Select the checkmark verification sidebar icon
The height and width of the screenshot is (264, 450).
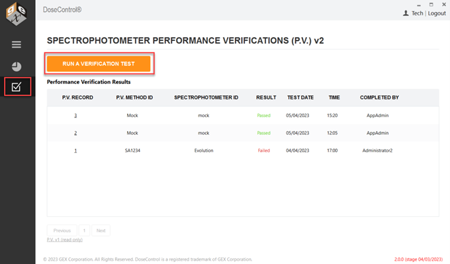pyautogui.click(x=17, y=87)
